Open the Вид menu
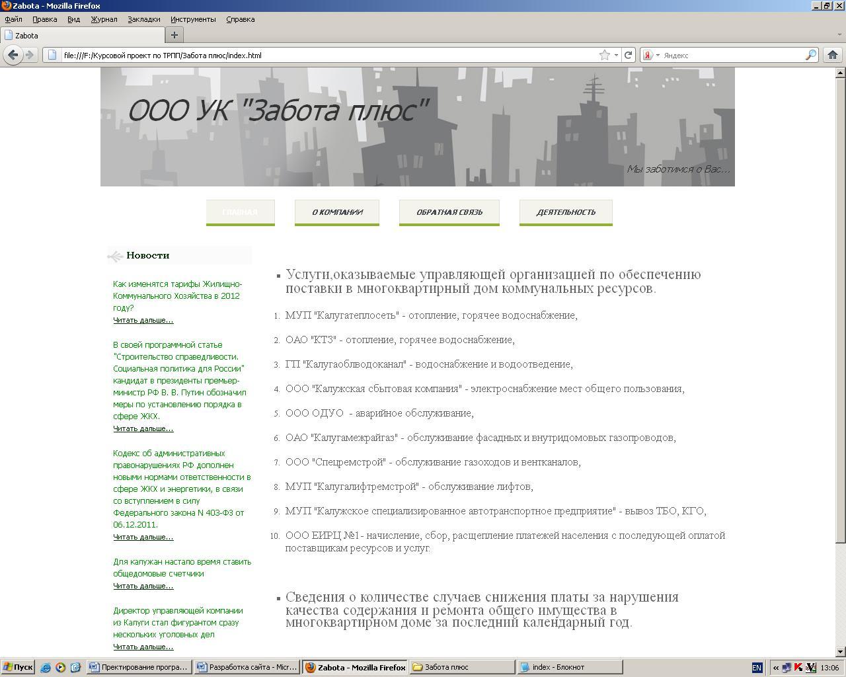Image resolution: width=846 pixels, height=677 pixels. click(x=73, y=19)
